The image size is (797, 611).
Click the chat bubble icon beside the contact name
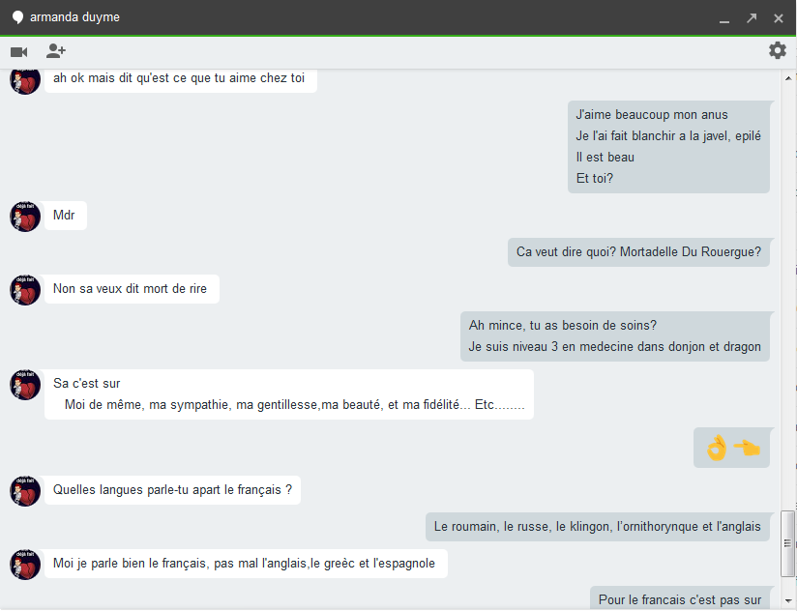pyautogui.click(x=16, y=17)
